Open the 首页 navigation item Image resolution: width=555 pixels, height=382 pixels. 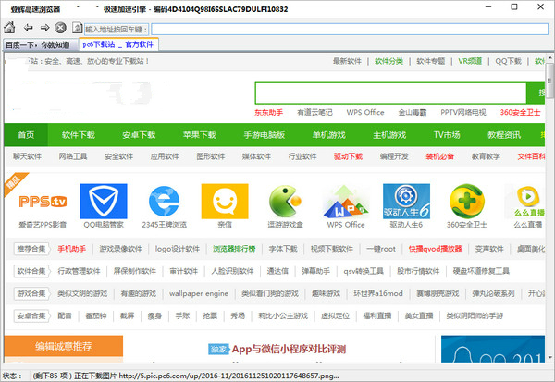pyautogui.click(x=26, y=135)
